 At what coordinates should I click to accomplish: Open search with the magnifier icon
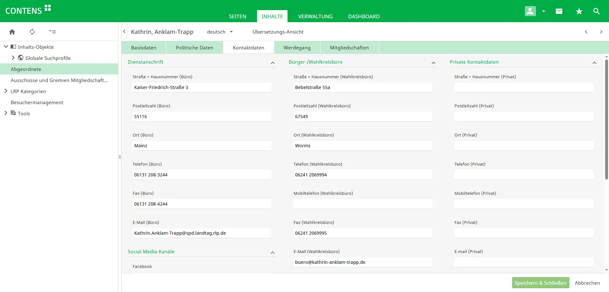(596, 11)
